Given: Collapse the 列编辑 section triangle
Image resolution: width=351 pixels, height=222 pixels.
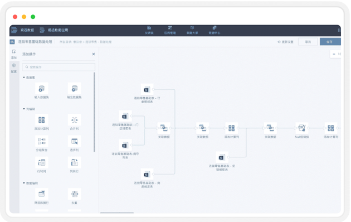Looking at the screenshot, I should click(24, 109).
